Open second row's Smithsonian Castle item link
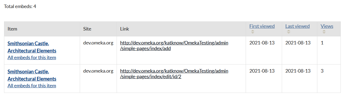Viewport: 344px width, 98px height. click(x=32, y=75)
